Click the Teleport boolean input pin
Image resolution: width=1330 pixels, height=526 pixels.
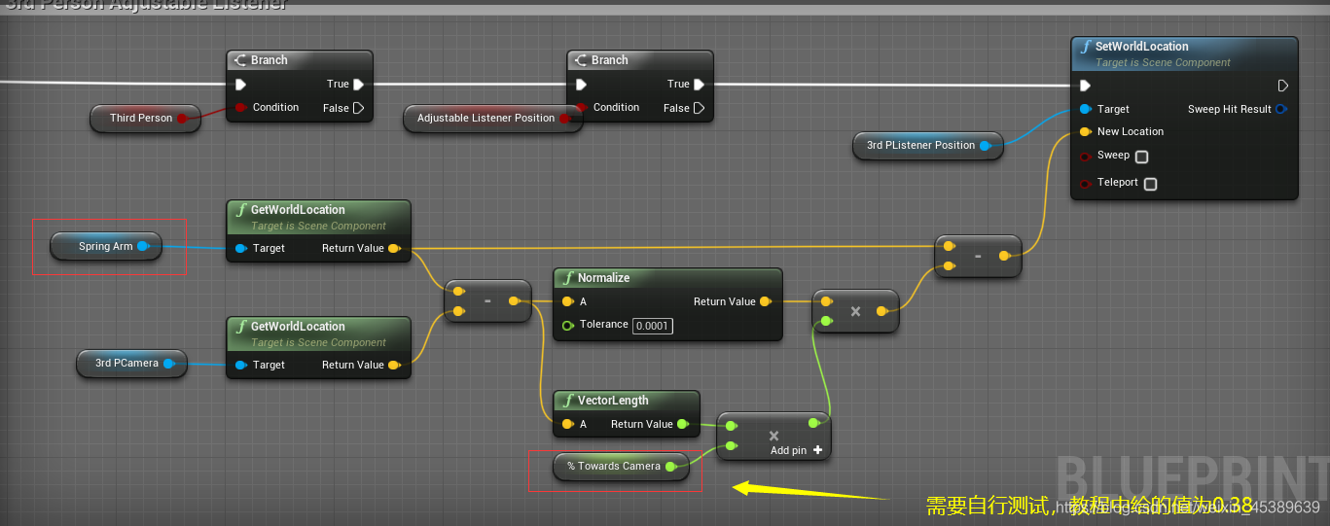pyautogui.click(x=1085, y=183)
